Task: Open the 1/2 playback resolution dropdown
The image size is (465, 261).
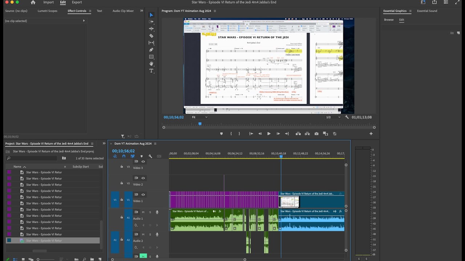Action: (x=333, y=117)
